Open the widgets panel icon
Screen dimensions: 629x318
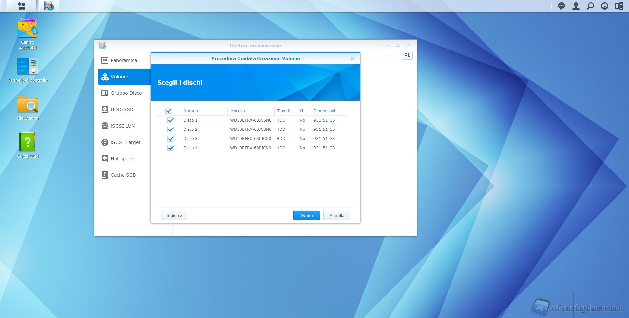619,6
